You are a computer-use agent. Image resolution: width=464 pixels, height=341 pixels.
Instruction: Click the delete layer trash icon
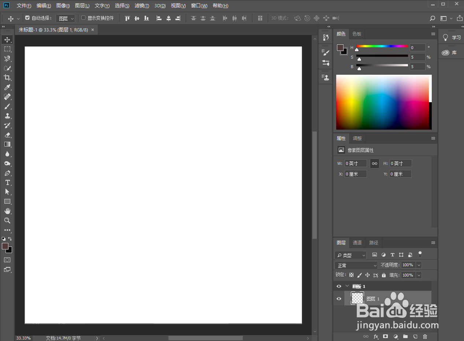click(425, 336)
